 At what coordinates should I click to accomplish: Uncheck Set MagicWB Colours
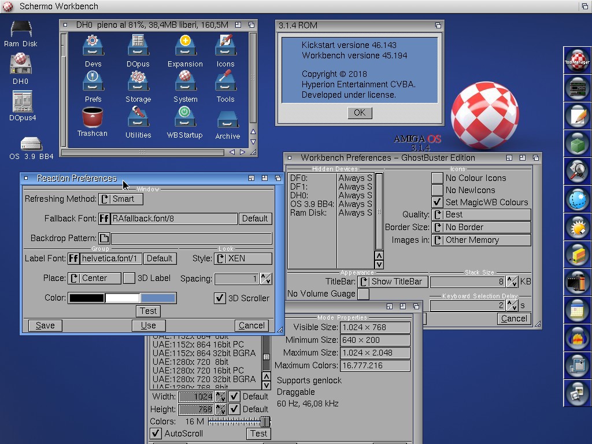click(x=438, y=202)
